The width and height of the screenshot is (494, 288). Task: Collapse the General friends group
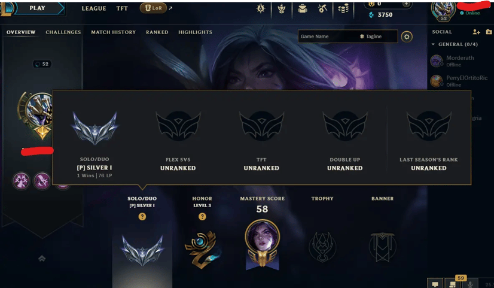pyautogui.click(x=433, y=44)
